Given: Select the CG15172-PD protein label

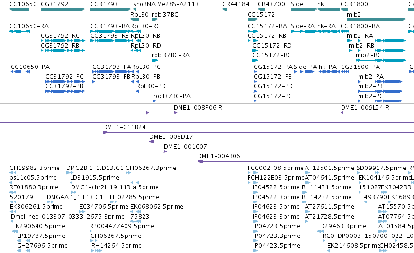Looking at the screenshot, I should [x=273, y=86].
